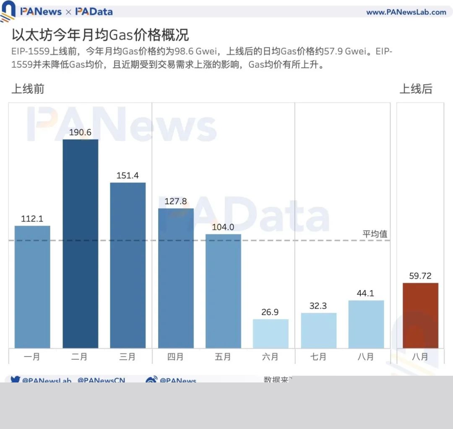The image size is (453, 429).
Task: Click the '上线后' section label
Action: (416, 88)
